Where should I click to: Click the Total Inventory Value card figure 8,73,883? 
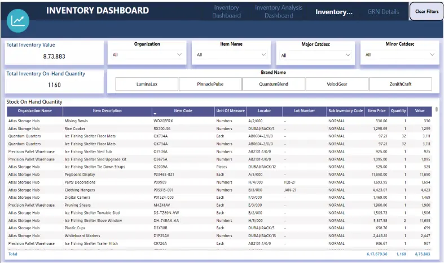tap(54, 56)
